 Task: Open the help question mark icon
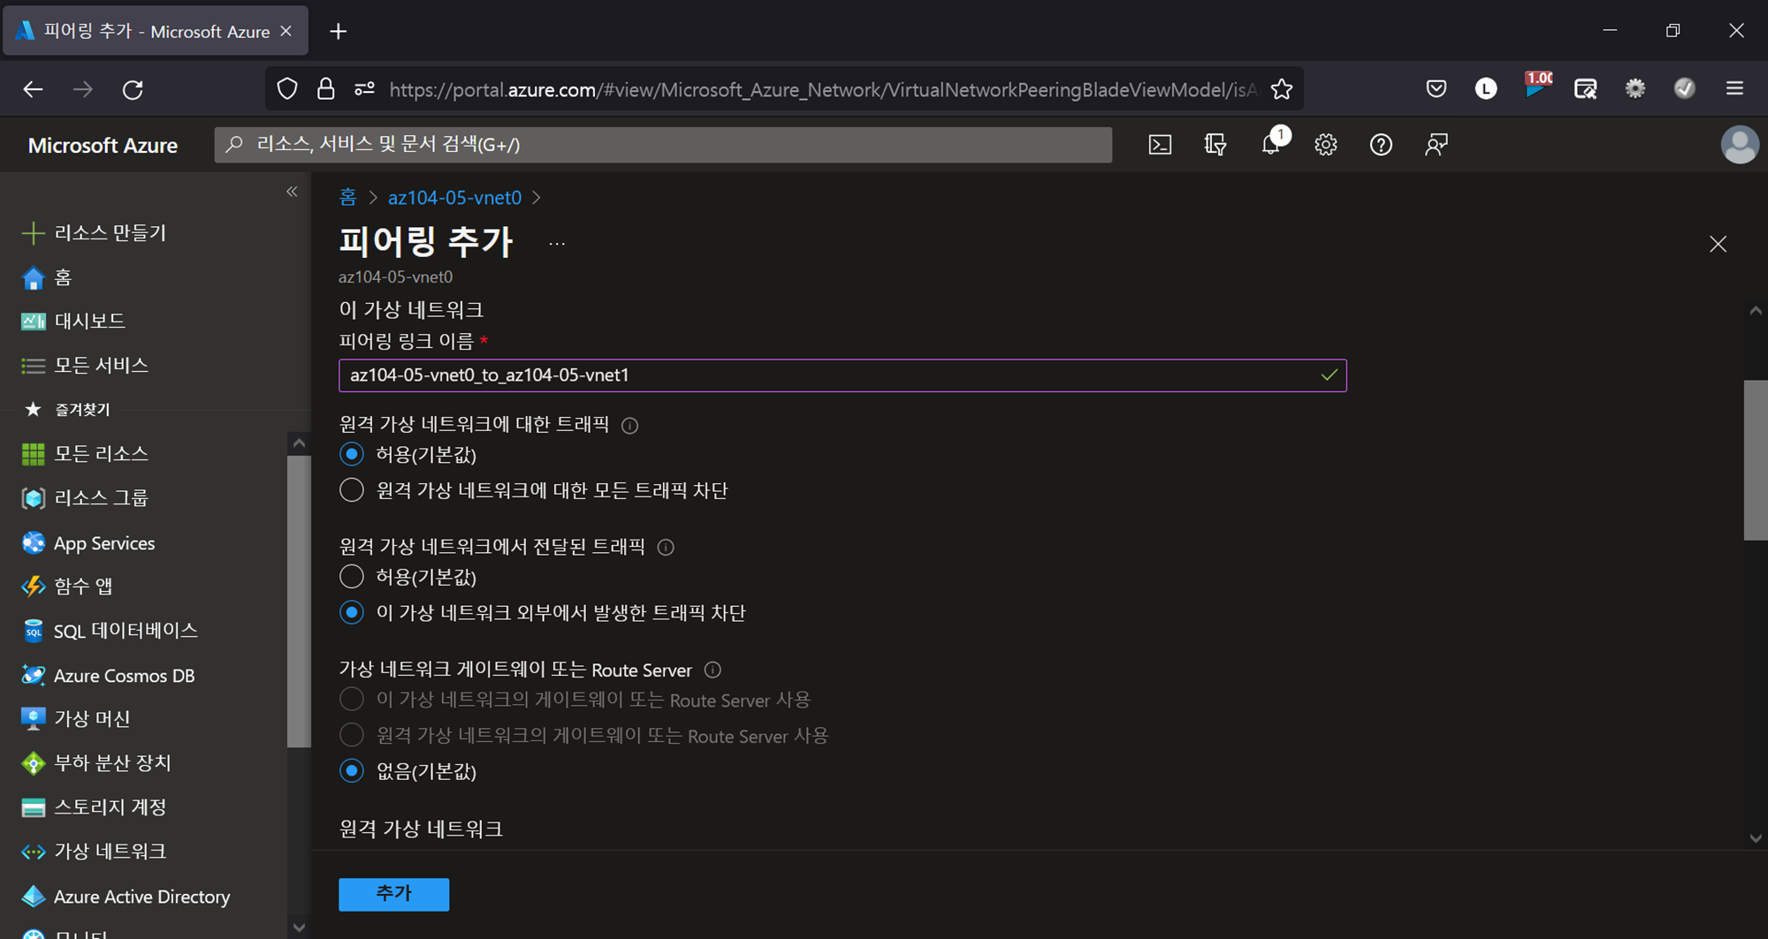pyautogui.click(x=1381, y=145)
